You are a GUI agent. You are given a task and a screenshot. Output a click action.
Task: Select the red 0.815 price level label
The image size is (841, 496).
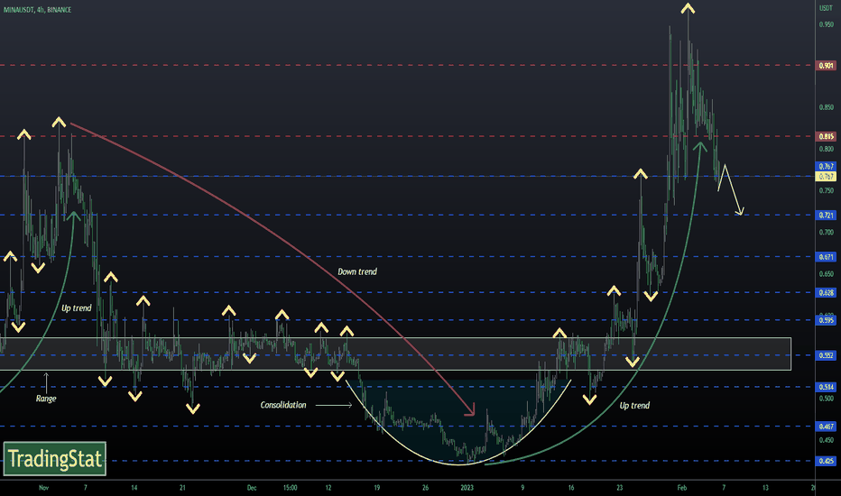click(x=826, y=136)
